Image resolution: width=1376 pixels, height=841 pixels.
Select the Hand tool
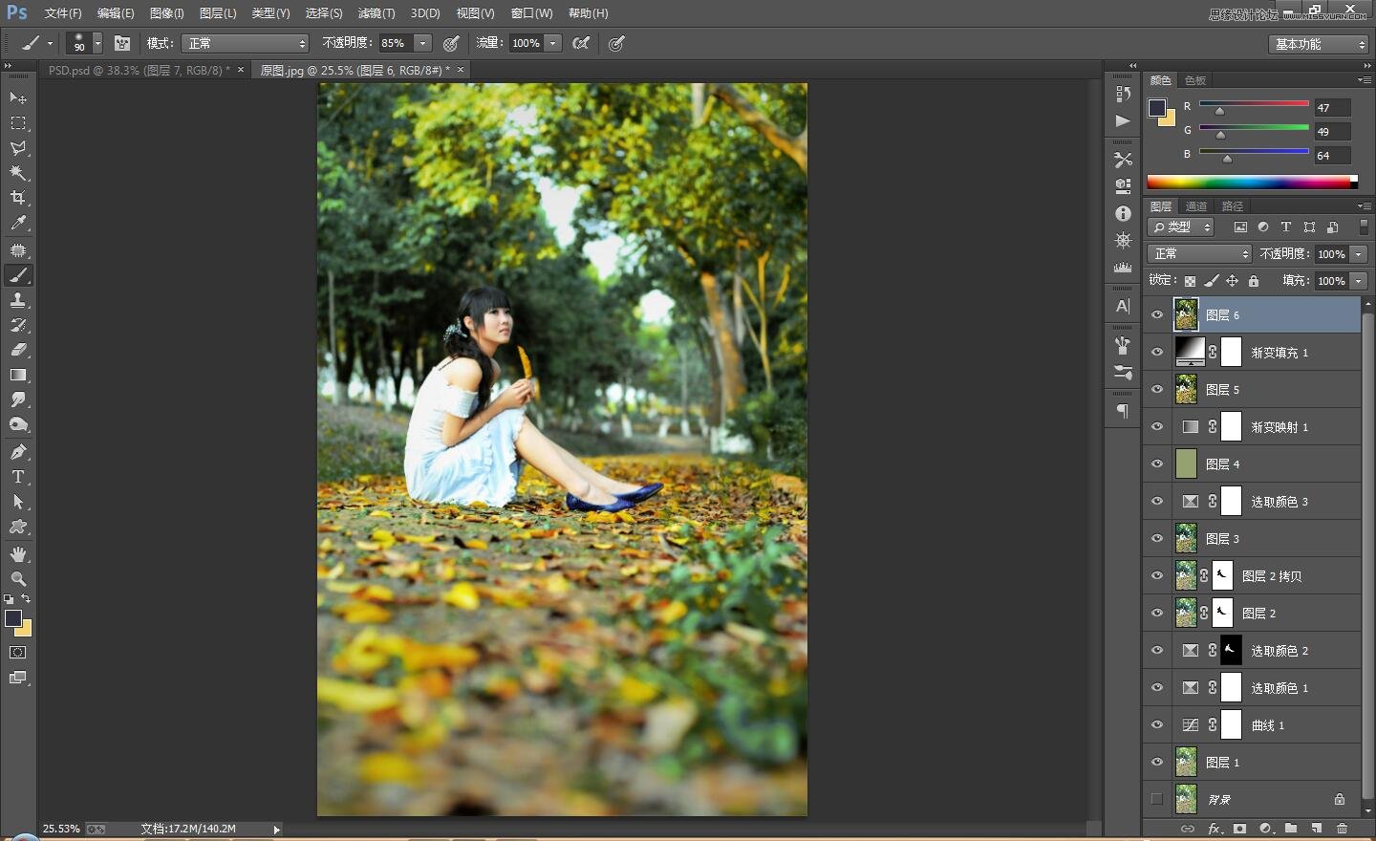[18, 554]
